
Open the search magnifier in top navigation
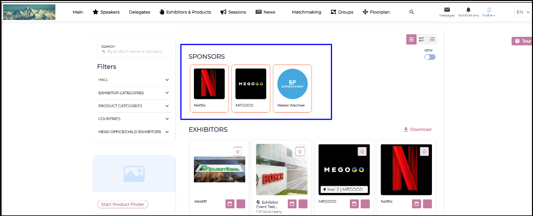click(411, 12)
